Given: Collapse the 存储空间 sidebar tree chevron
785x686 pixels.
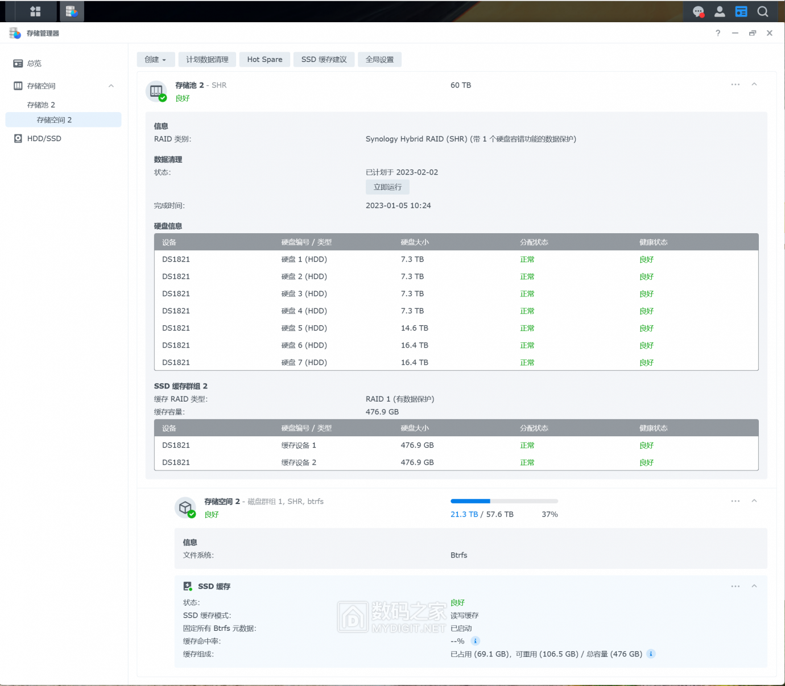Looking at the screenshot, I should 111,86.
